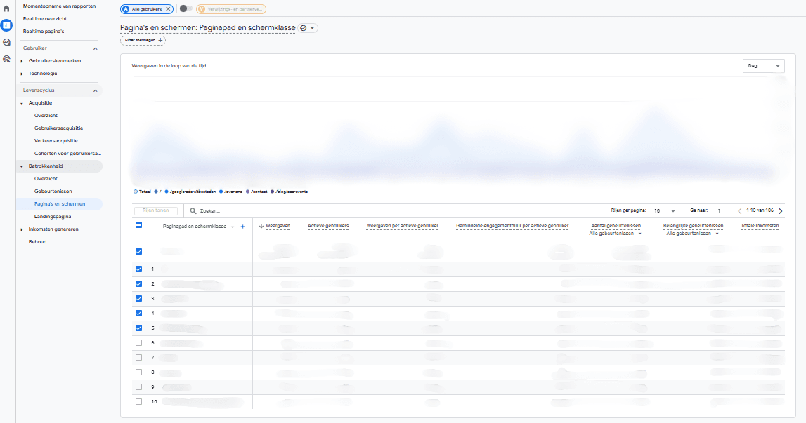Open the Rijen per pagina dropdown
806x423 pixels.
click(664, 211)
